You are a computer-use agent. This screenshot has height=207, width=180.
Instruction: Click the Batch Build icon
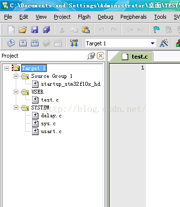tap(46, 43)
